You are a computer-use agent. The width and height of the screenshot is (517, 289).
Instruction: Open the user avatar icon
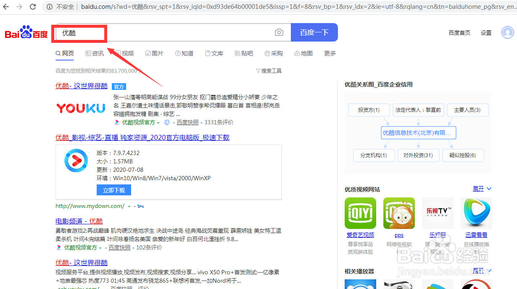click(x=508, y=32)
